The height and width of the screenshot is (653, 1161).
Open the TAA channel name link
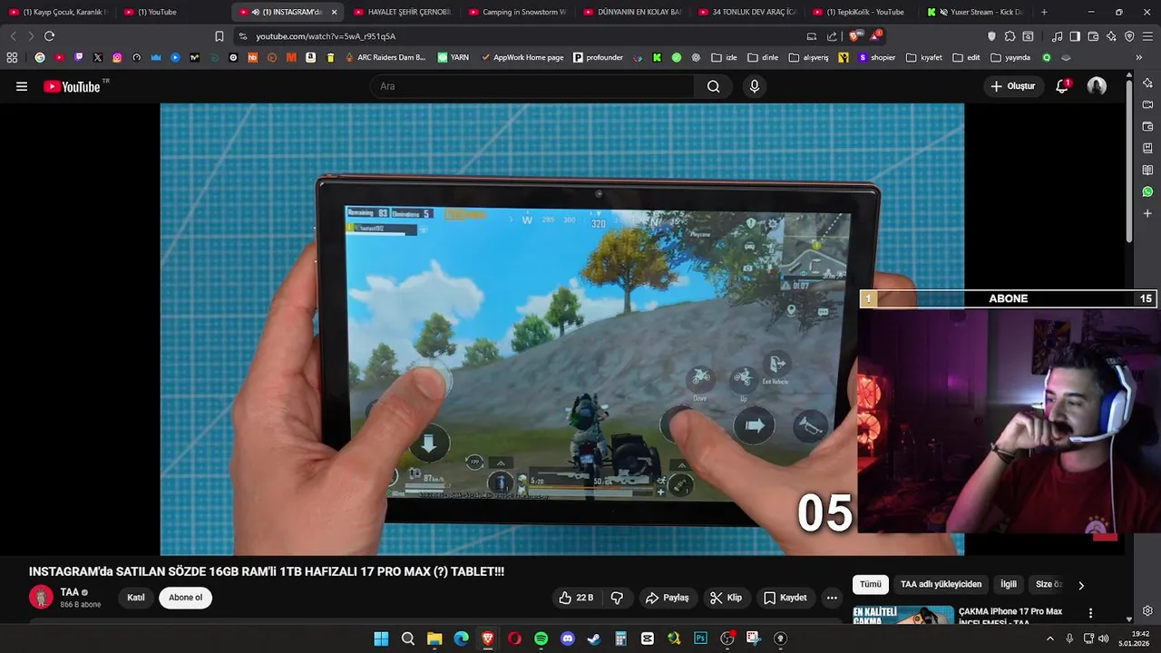(x=70, y=592)
